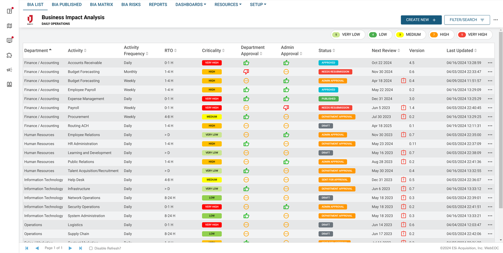Expand the Dashboards dropdown menu

click(190, 5)
